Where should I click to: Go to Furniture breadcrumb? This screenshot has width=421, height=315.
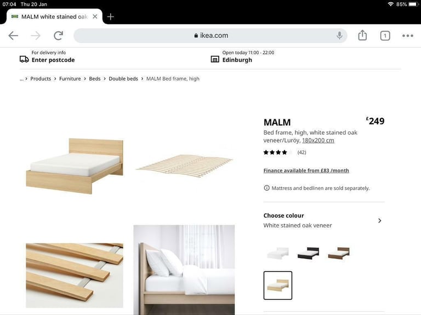click(70, 79)
